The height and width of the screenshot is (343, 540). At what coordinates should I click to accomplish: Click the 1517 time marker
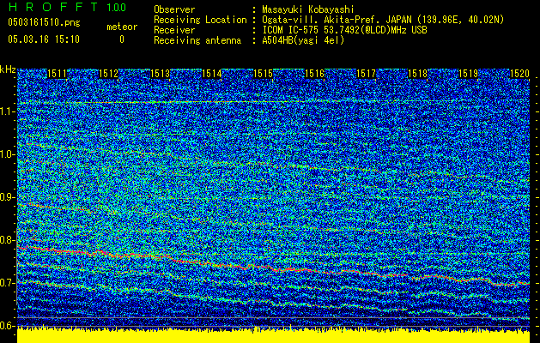click(366, 74)
